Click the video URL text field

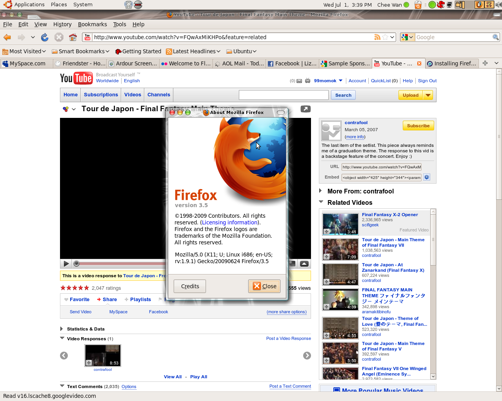[381, 167]
